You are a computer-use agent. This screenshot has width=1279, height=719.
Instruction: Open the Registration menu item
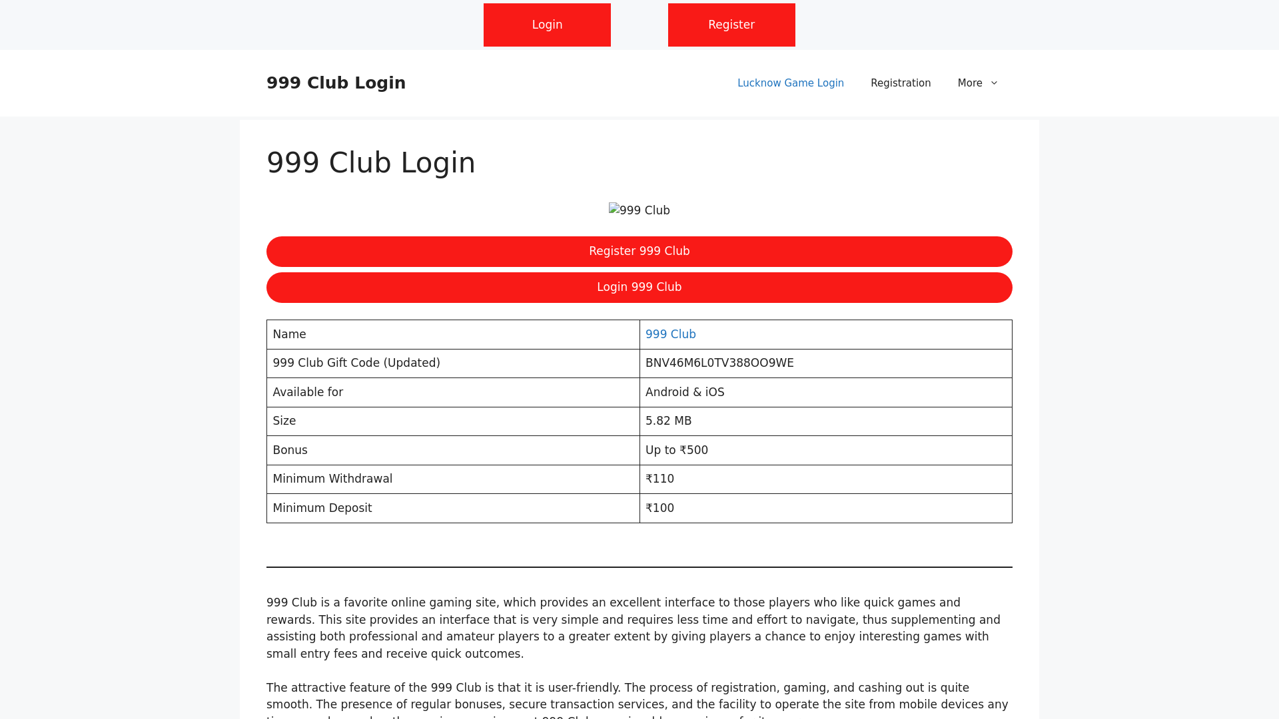point(901,83)
